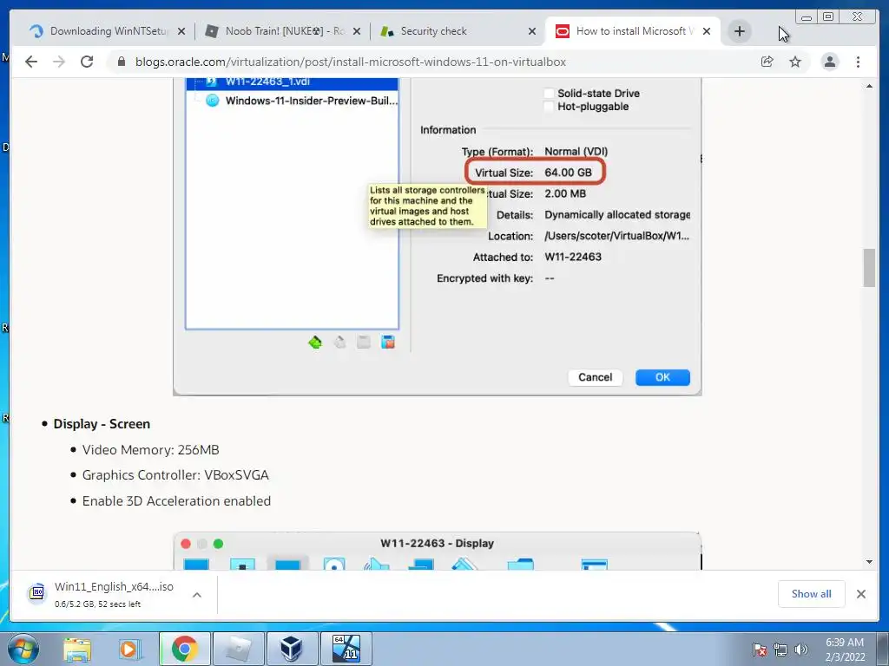The height and width of the screenshot is (666, 889).
Task: Click the padlock site info icon
Action: (x=122, y=62)
